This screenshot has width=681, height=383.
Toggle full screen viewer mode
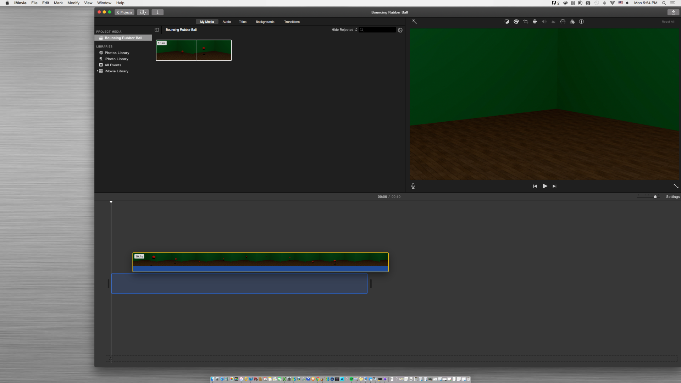click(676, 186)
